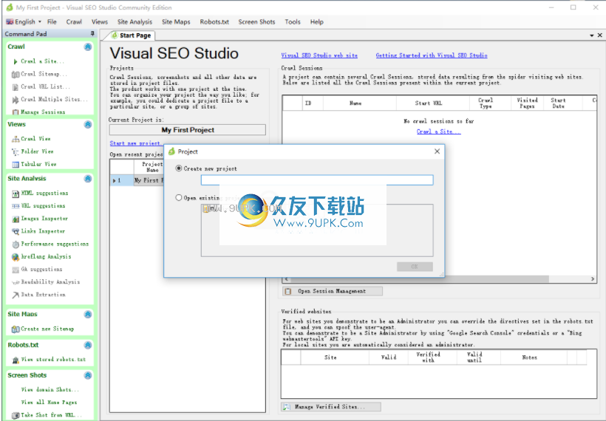Click the Crawl a Site link in sessions

(x=439, y=131)
